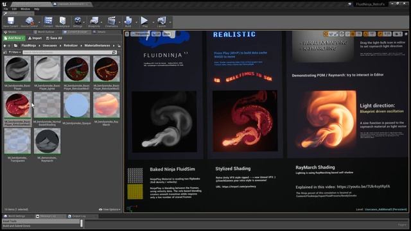The image size is (411, 231).
Task: Go back in Content Browser history
Action: [5, 46]
